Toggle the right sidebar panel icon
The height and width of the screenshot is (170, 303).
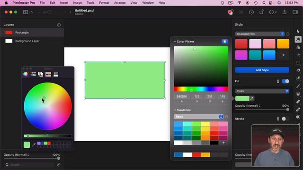[x=295, y=12]
